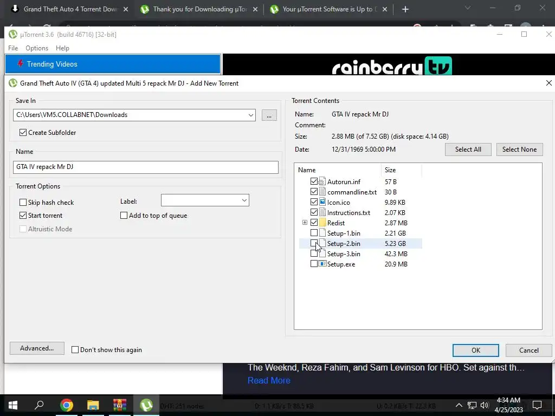Click the Trending Videos lightning icon

(21, 64)
